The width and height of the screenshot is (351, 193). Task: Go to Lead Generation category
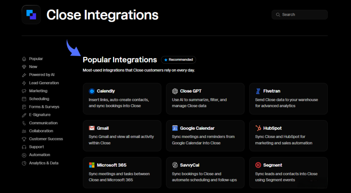point(44,83)
